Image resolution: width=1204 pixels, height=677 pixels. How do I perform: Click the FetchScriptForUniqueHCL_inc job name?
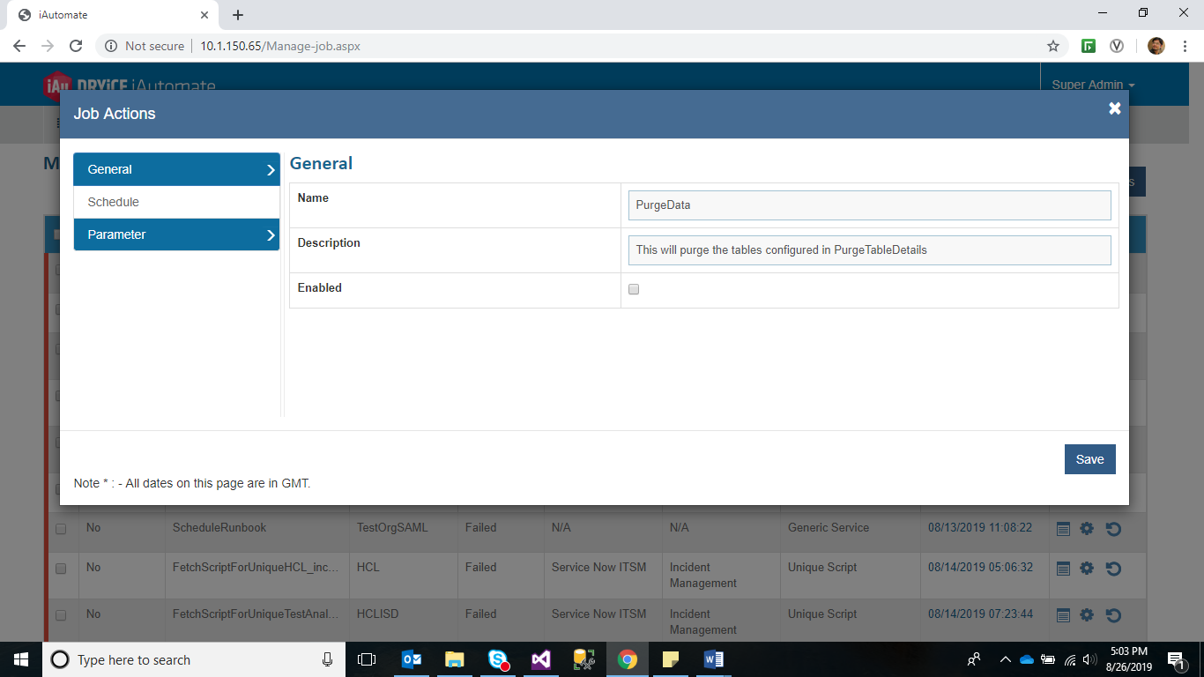256,567
